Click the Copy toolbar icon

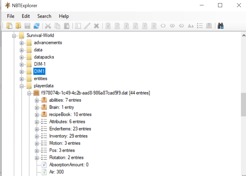point(57,26)
